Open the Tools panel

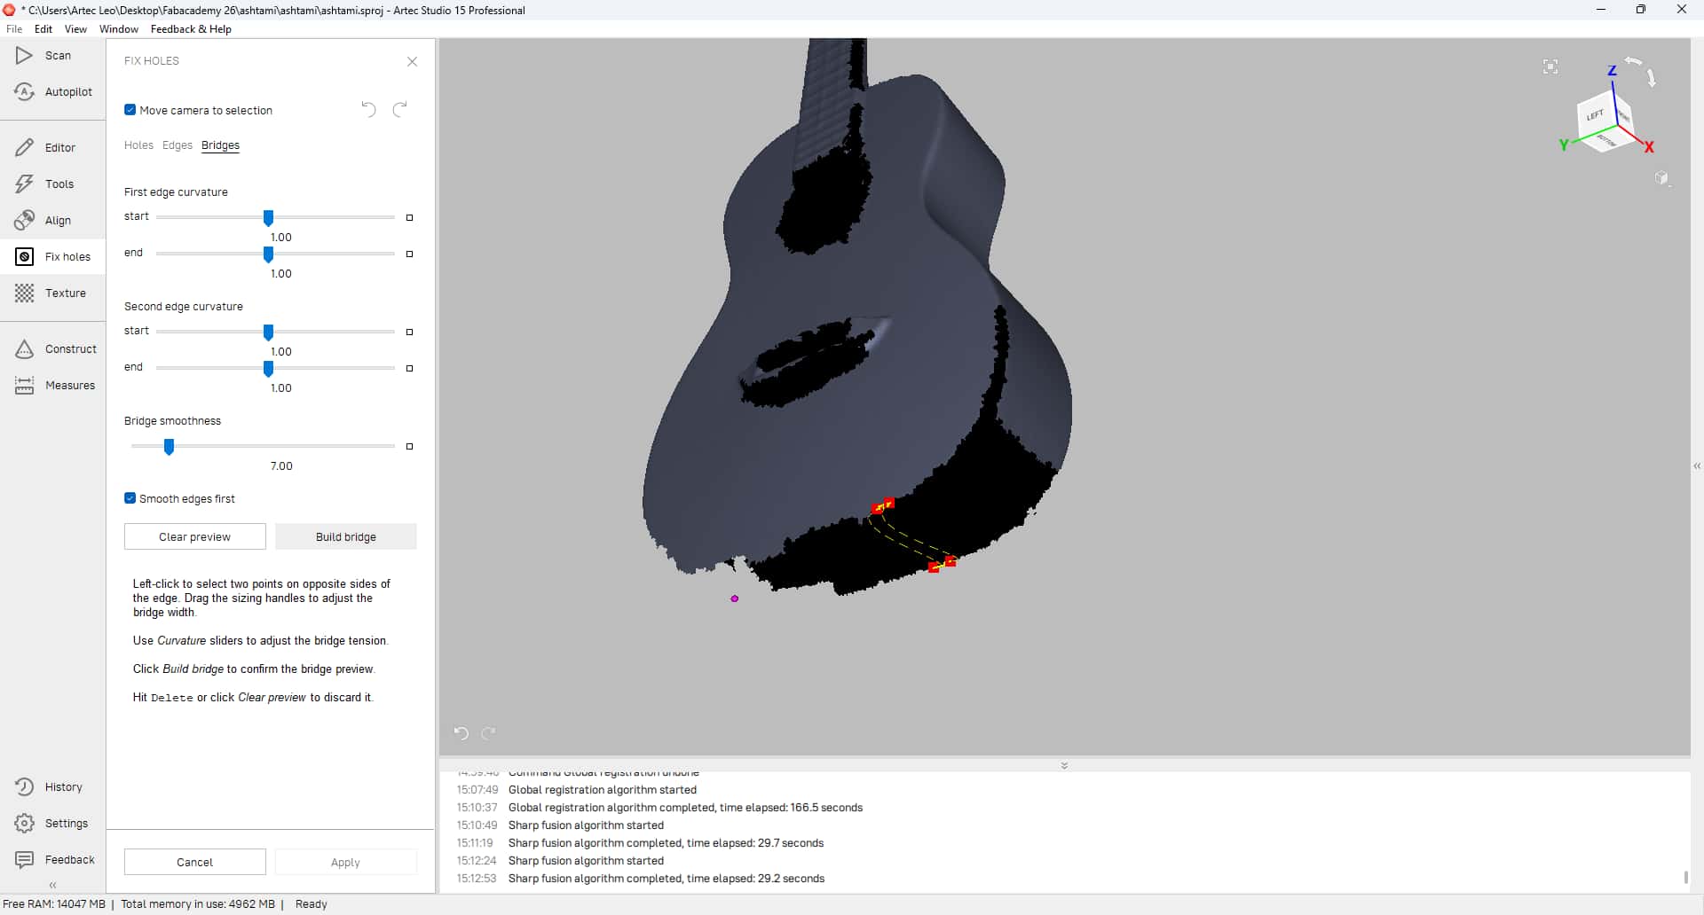point(52,184)
